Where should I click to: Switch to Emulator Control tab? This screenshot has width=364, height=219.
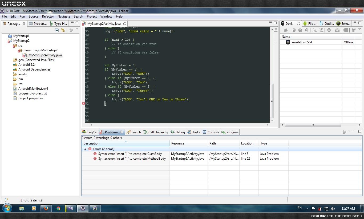click(343, 23)
